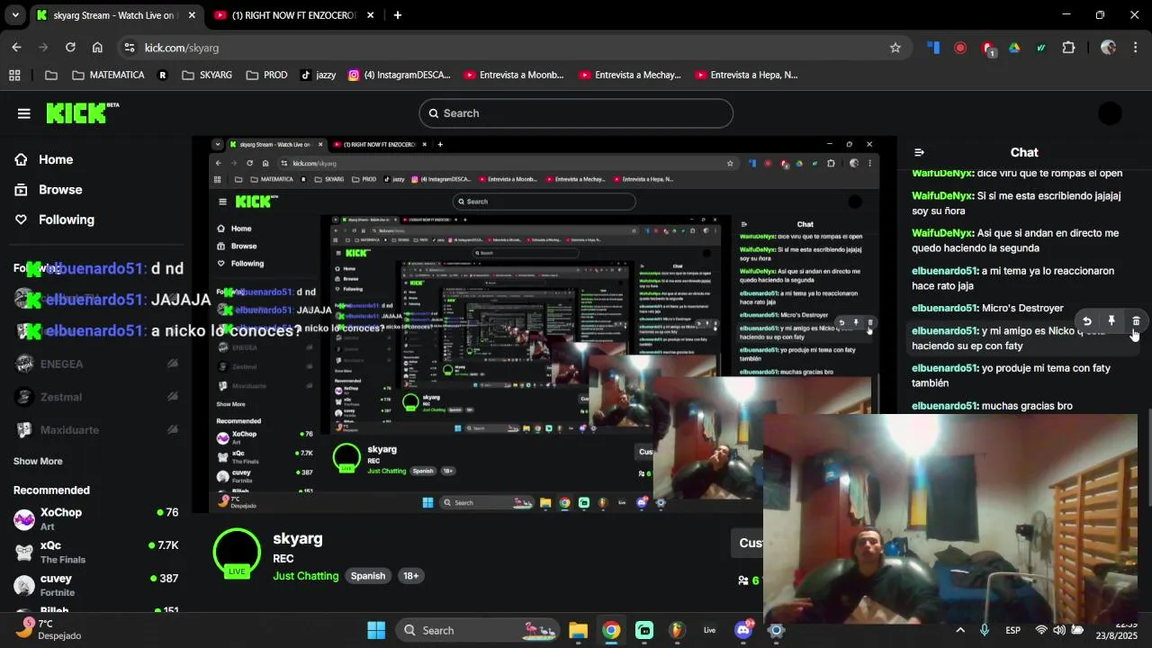Open the Kick profile avatar menu

click(1111, 113)
